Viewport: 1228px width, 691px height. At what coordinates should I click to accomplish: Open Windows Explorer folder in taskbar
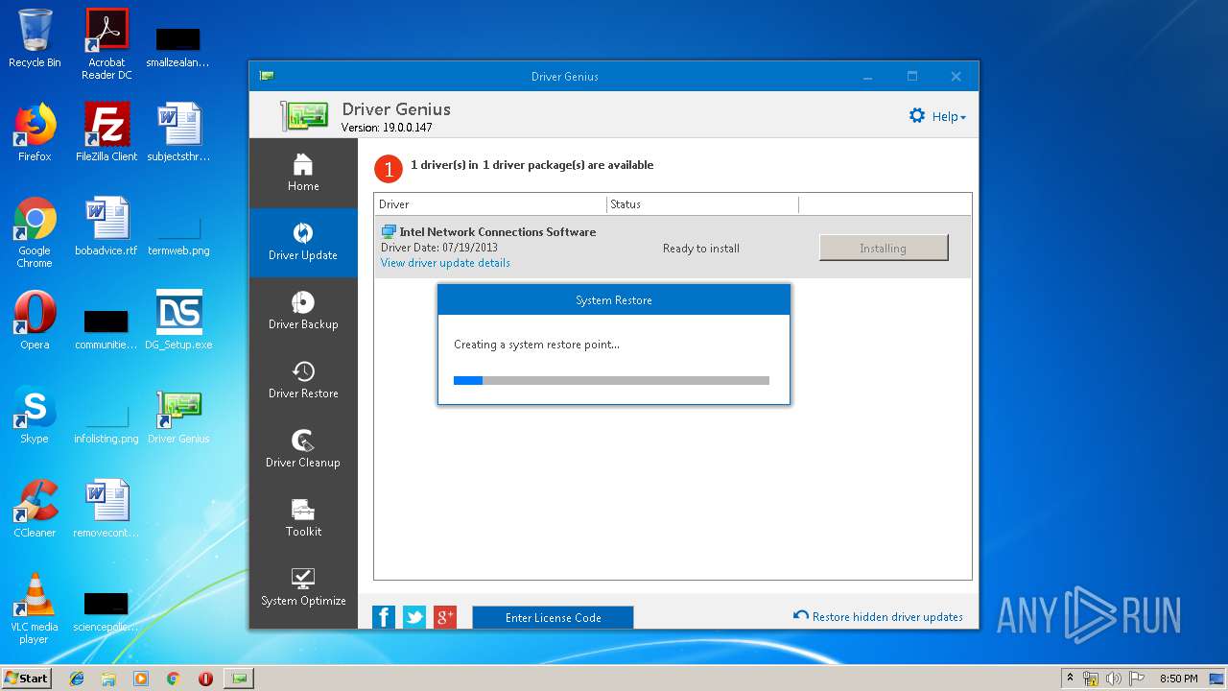tap(108, 678)
